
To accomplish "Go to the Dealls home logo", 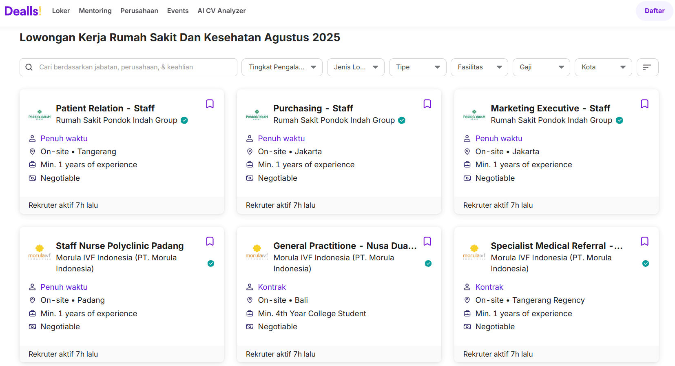I will (23, 11).
